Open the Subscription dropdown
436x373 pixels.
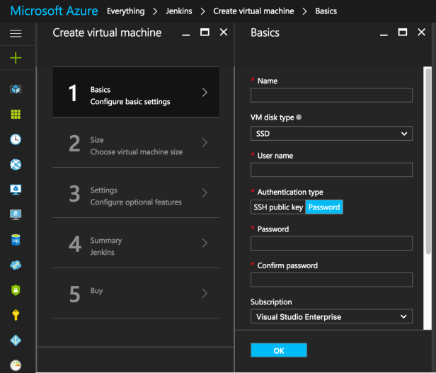331,317
